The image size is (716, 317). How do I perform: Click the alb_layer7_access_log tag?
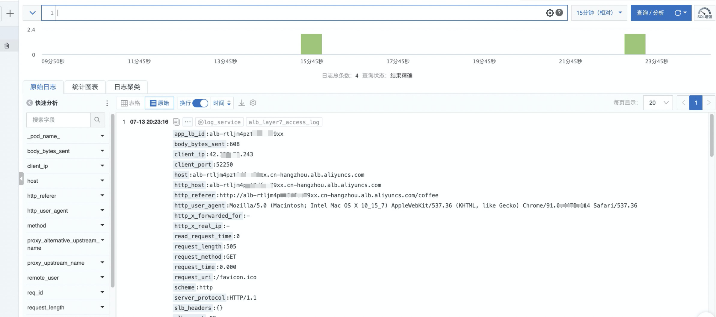(x=284, y=122)
